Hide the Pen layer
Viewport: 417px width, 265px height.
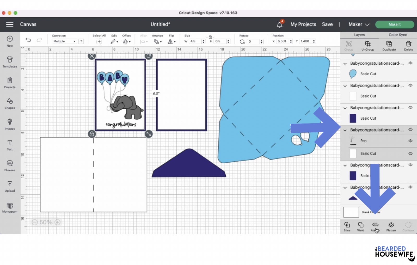(x=410, y=141)
